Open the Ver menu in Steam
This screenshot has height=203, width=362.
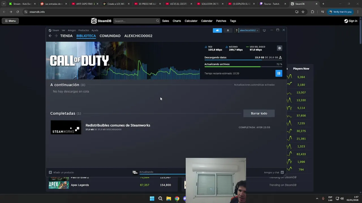click(63, 30)
